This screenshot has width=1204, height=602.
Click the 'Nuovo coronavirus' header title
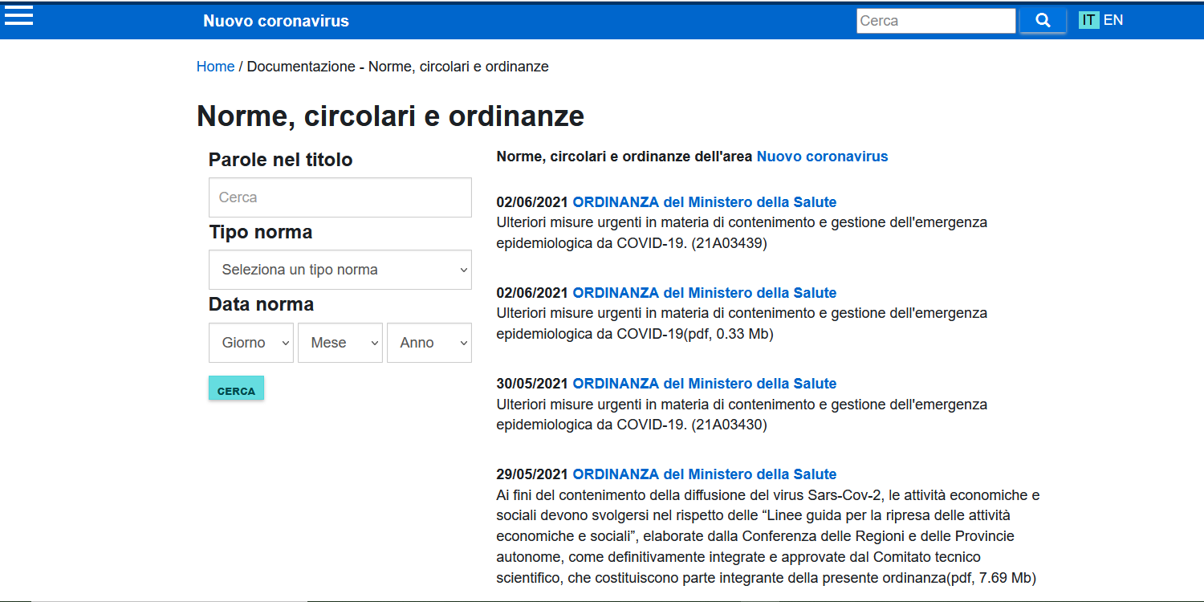pyautogui.click(x=275, y=20)
